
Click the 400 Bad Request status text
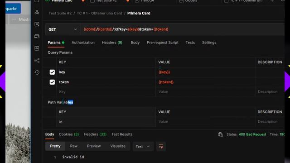pyautogui.click(x=252, y=134)
